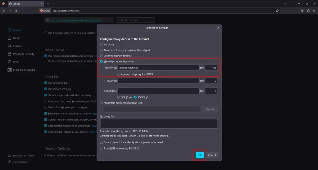Click the SOCKS Host field
Screen dimensions: 318x170
click(x=159, y=91)
